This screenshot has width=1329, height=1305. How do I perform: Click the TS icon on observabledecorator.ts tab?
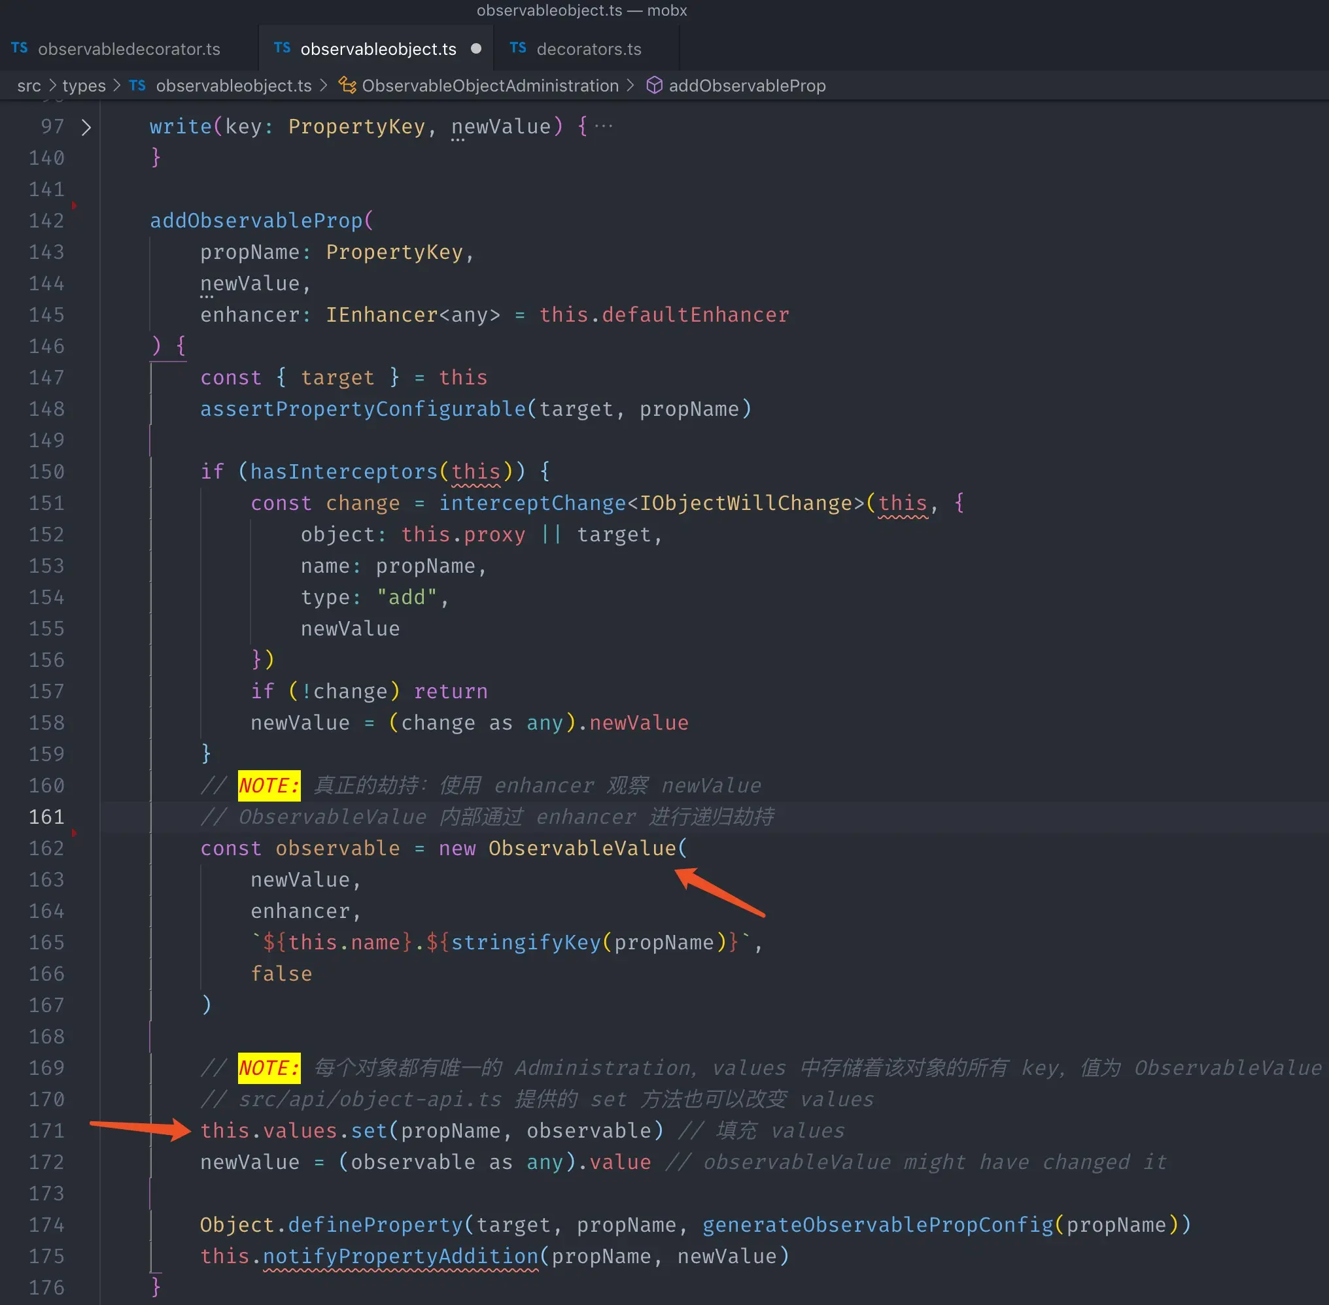tap(19, 48)
